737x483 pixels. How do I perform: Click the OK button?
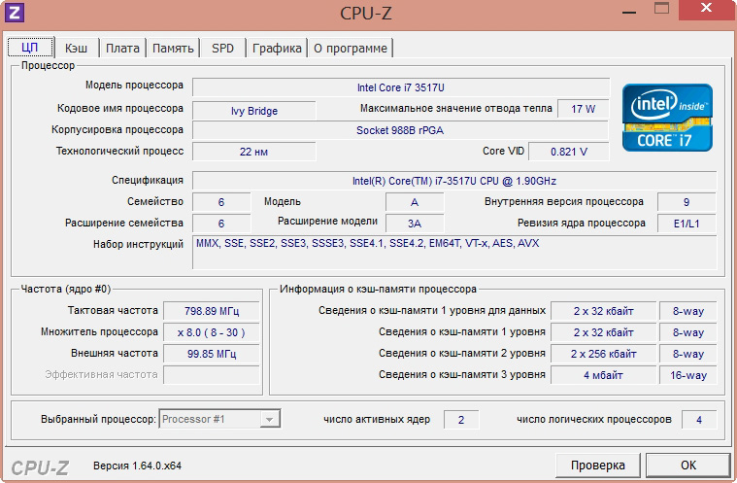point(687,465)
